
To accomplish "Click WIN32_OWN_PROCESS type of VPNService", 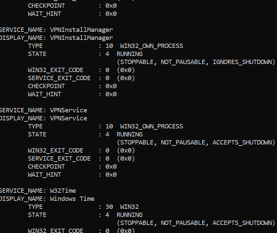I will click(151, 126).
